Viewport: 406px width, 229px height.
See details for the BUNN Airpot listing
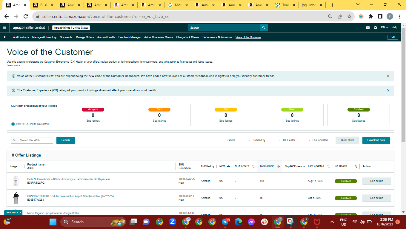pos(377,198)
